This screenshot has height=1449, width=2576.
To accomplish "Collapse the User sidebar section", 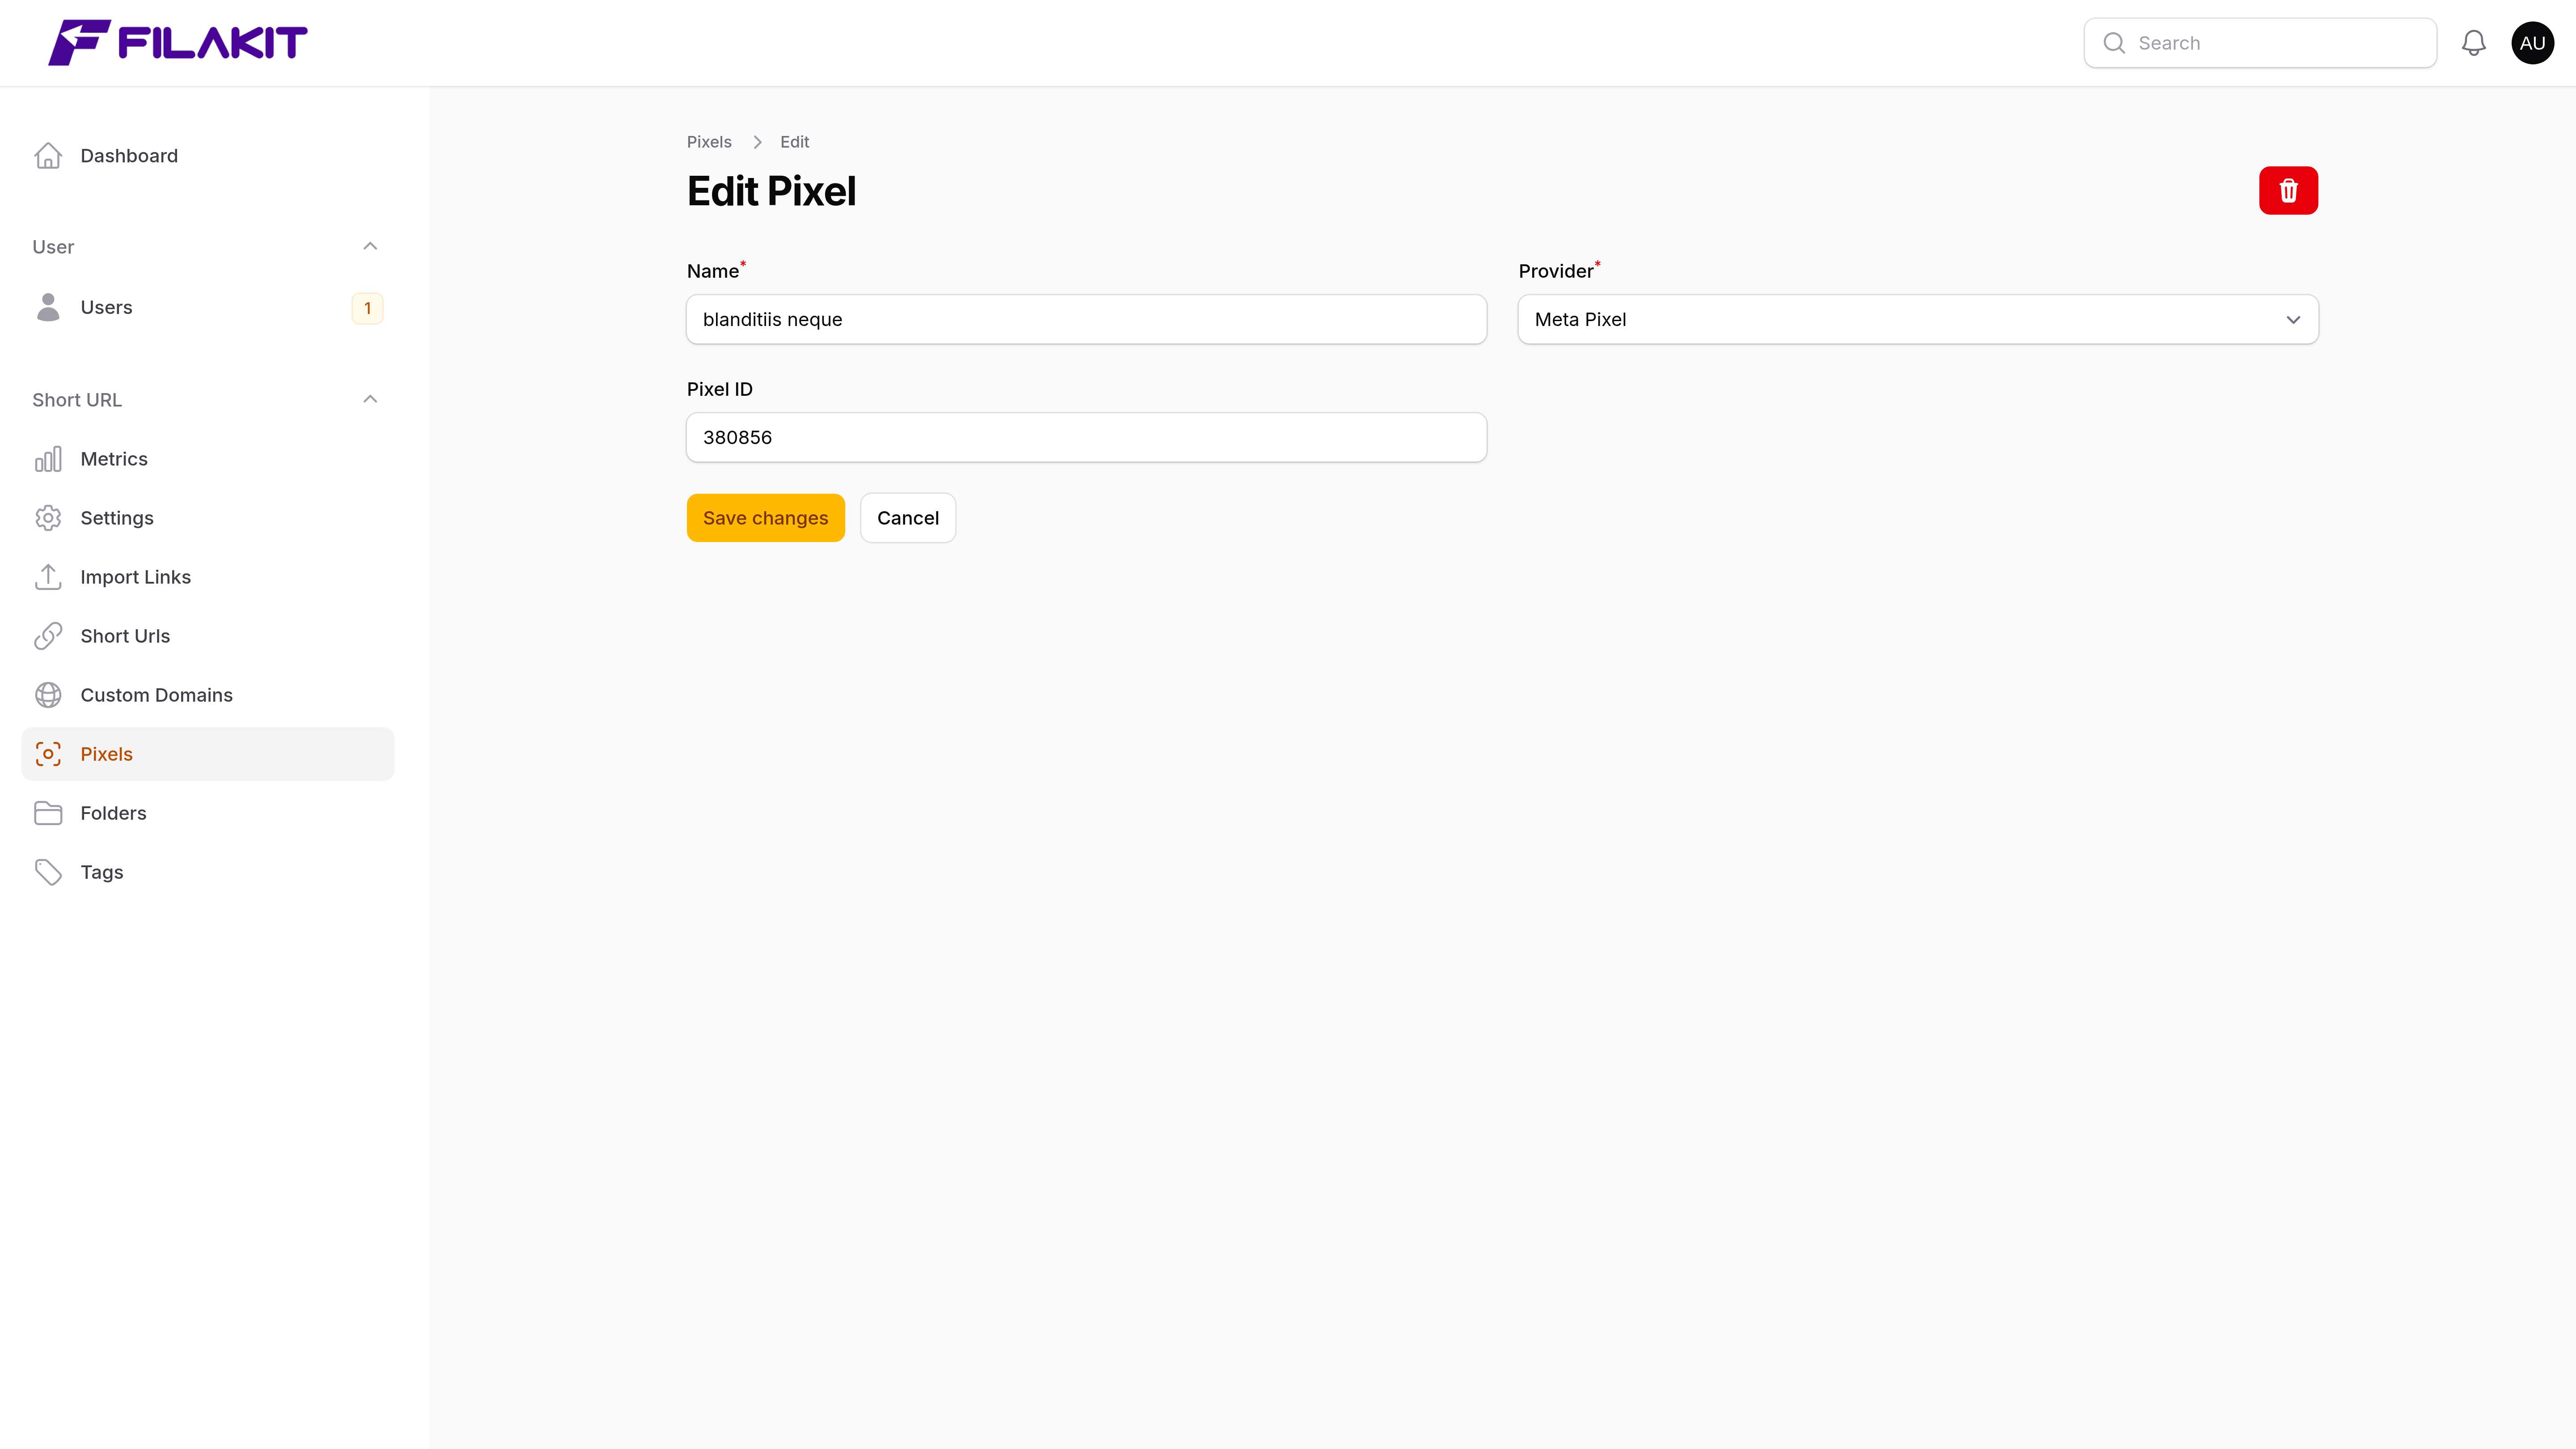I will [370, 246].
